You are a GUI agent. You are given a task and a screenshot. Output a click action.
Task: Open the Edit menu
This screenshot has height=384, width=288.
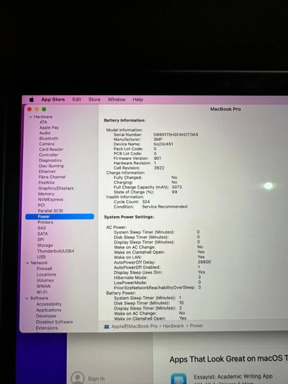pos(77,99)
